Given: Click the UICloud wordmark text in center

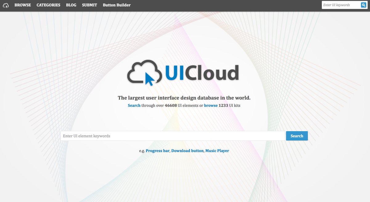Looking at the screenshot, I should [202, 73].
